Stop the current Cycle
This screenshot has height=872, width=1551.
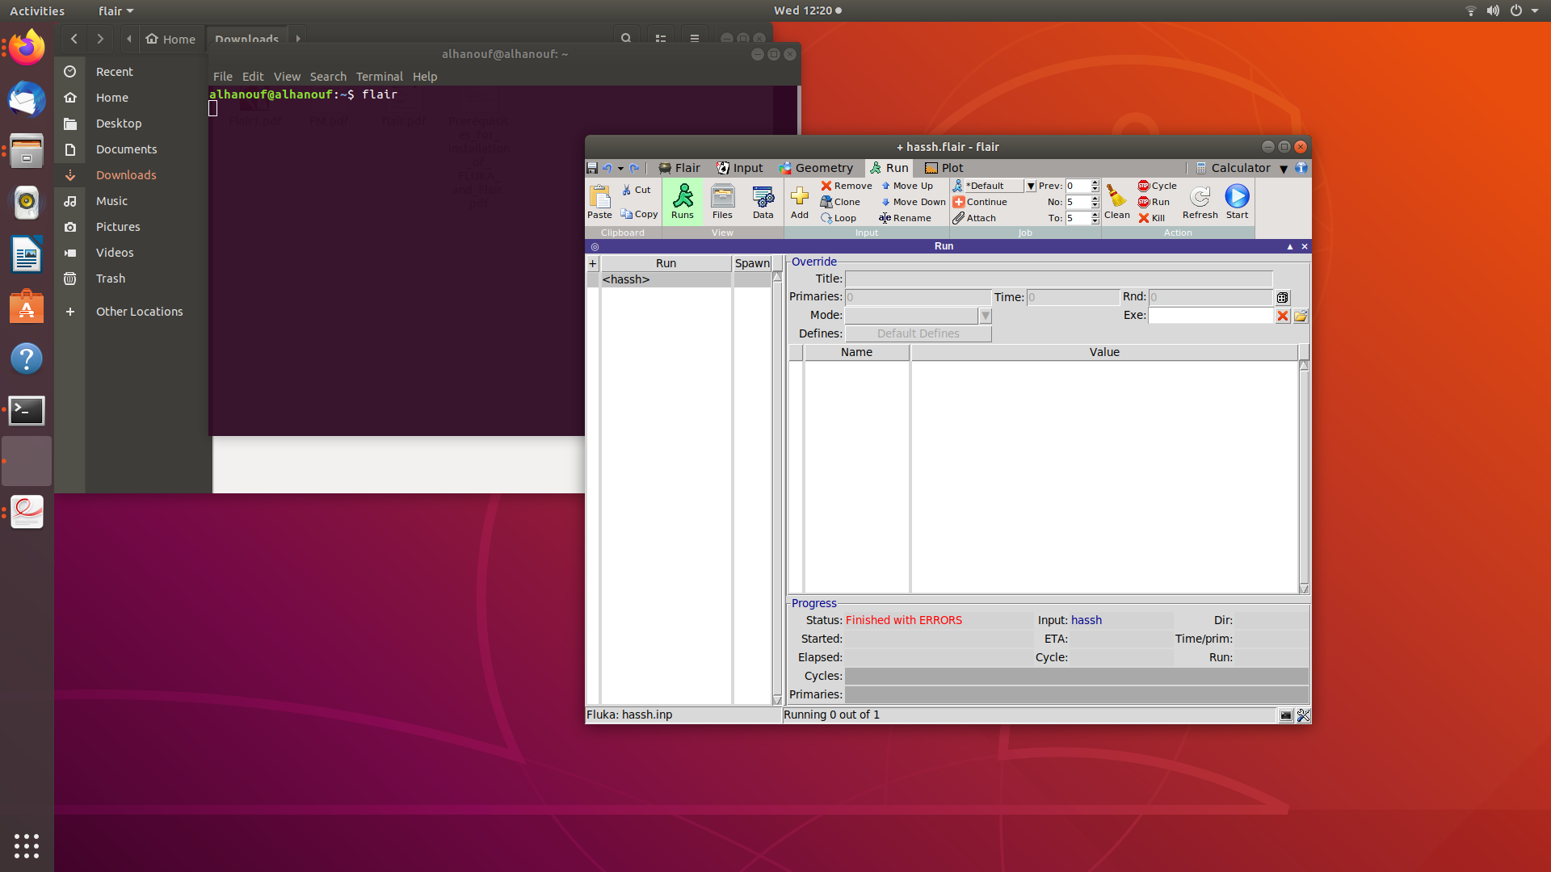pos(1158,186)
